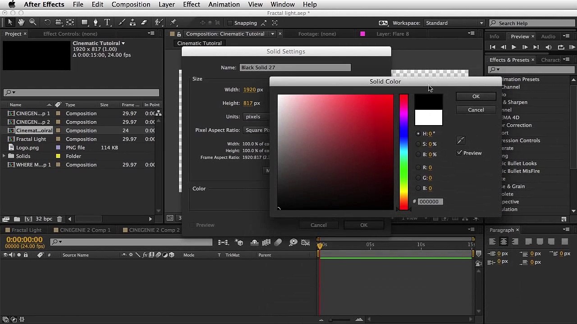Viewport: 577px width, 324px height.
Task: Expand the Solids folder
Action: point(4,156)
